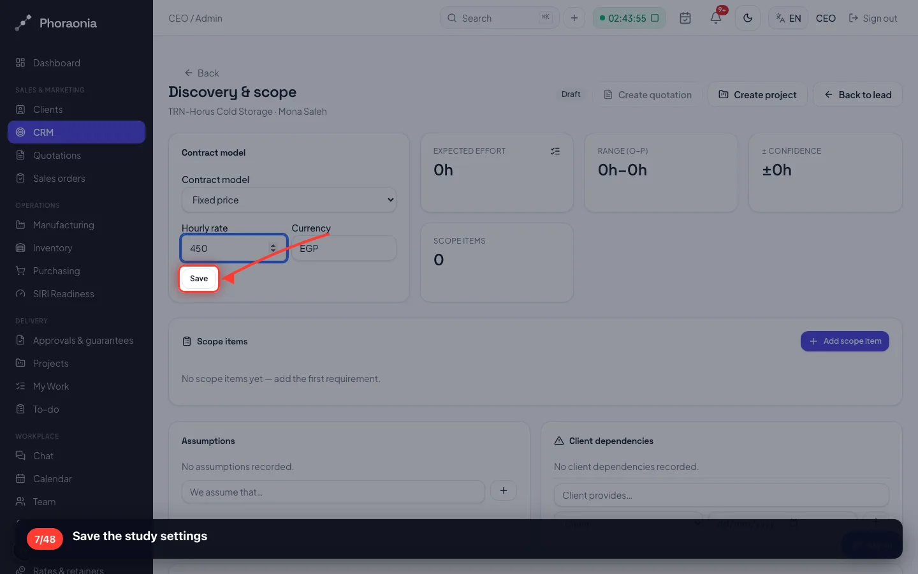
Task: Click the plus quick-add button
Action: pyautogui.click(x=574, y=18)
